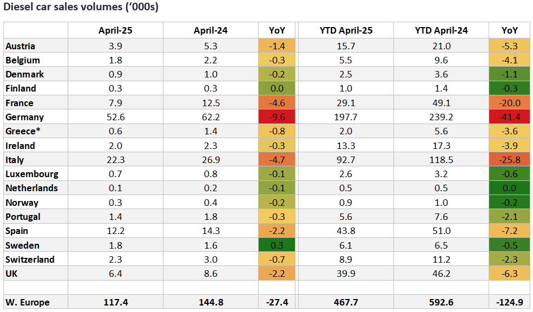The image size is (533, 312).
Task: Click the Diesel car sales volumes title
Action: (x=81, y=9)
